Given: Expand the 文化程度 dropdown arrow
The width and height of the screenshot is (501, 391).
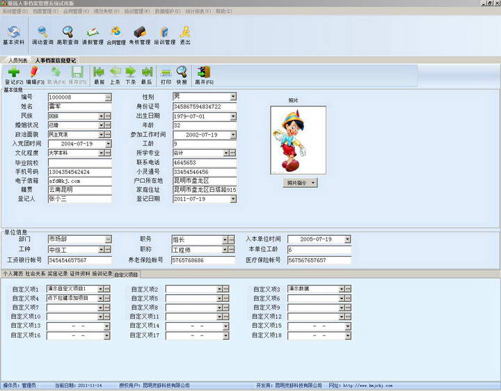Looking at the screenshot, I should tap(102, 153).
